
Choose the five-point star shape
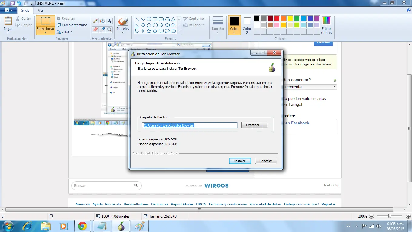(x=149, y=31)
